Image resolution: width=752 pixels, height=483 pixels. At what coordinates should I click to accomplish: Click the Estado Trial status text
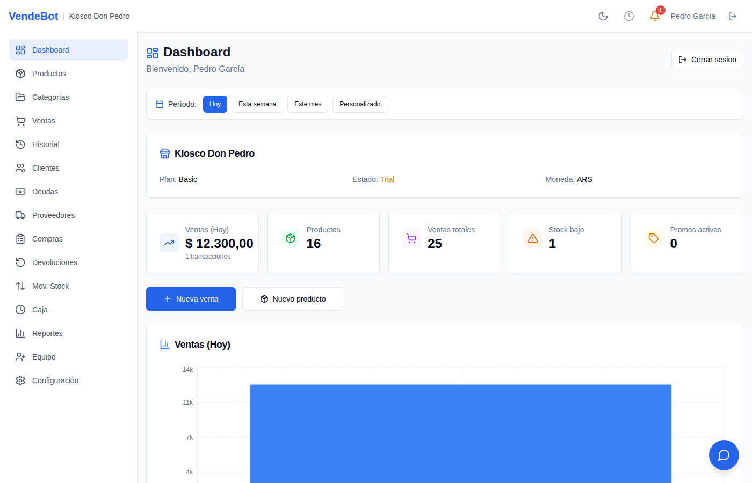(x=373, y=179)
